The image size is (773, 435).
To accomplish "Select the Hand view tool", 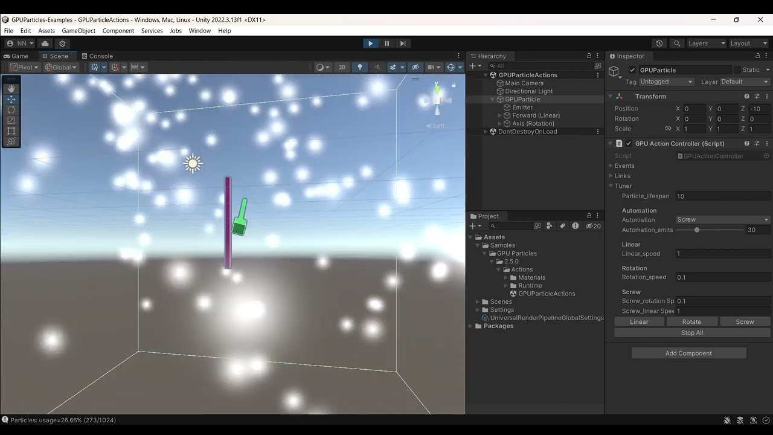I will click(11, 89).
